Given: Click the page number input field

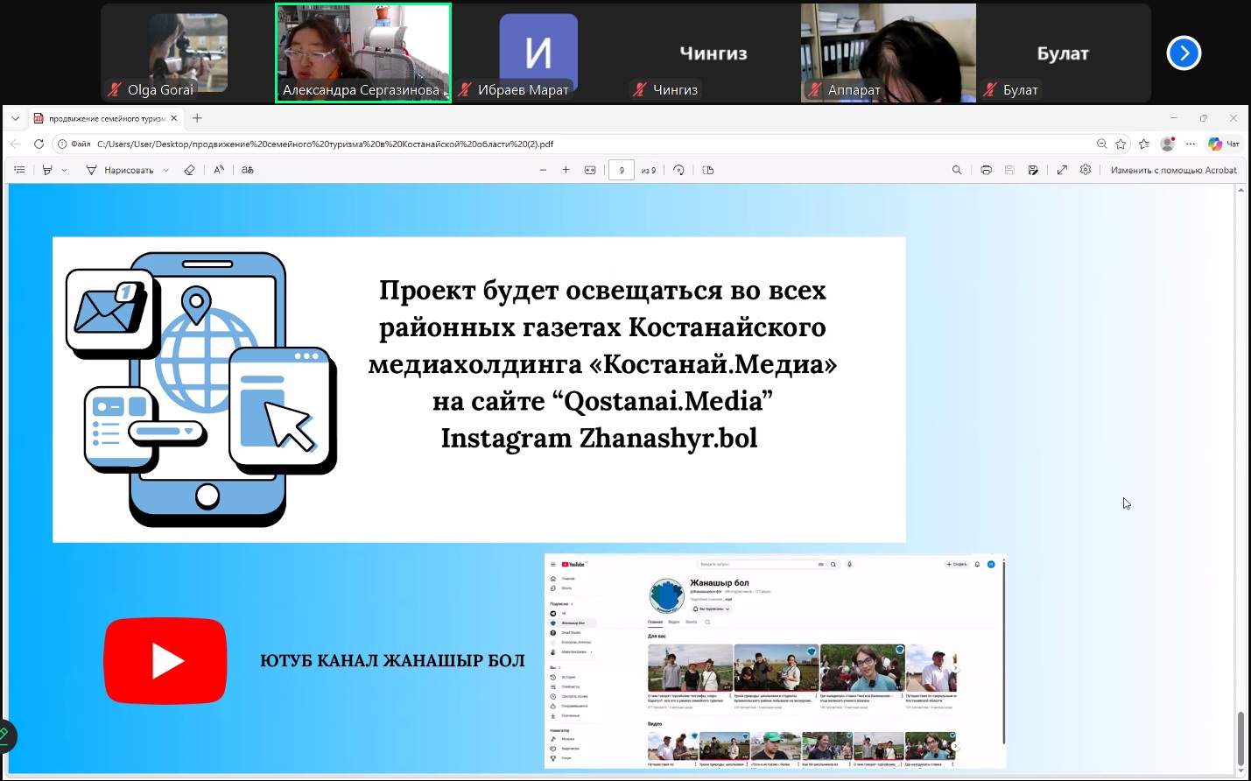Looking at the screenshot, I should point(621,170).
